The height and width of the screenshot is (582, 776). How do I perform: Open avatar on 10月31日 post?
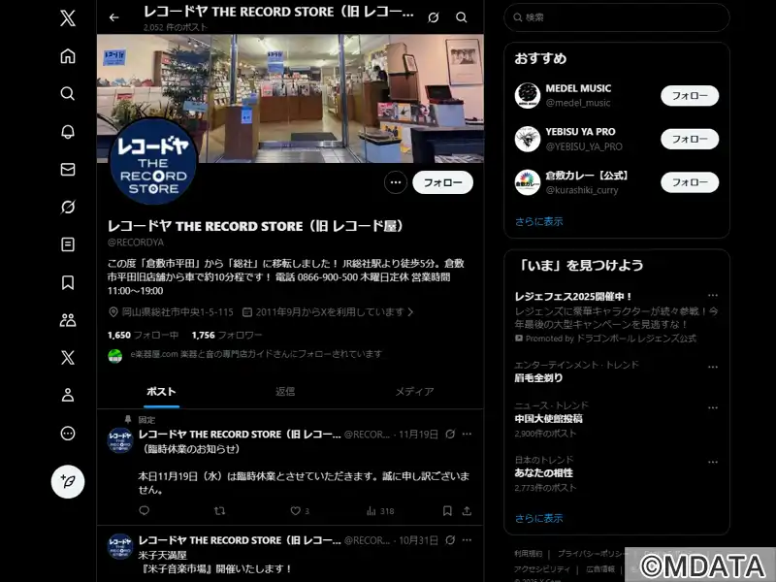pos(120,546)
